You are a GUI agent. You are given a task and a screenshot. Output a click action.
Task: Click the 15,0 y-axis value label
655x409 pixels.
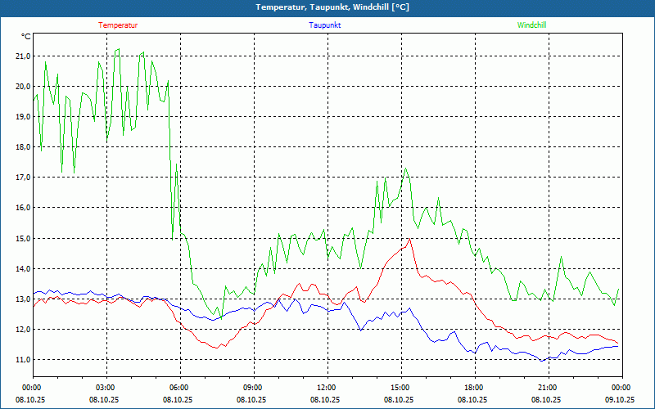click(22, 238)
